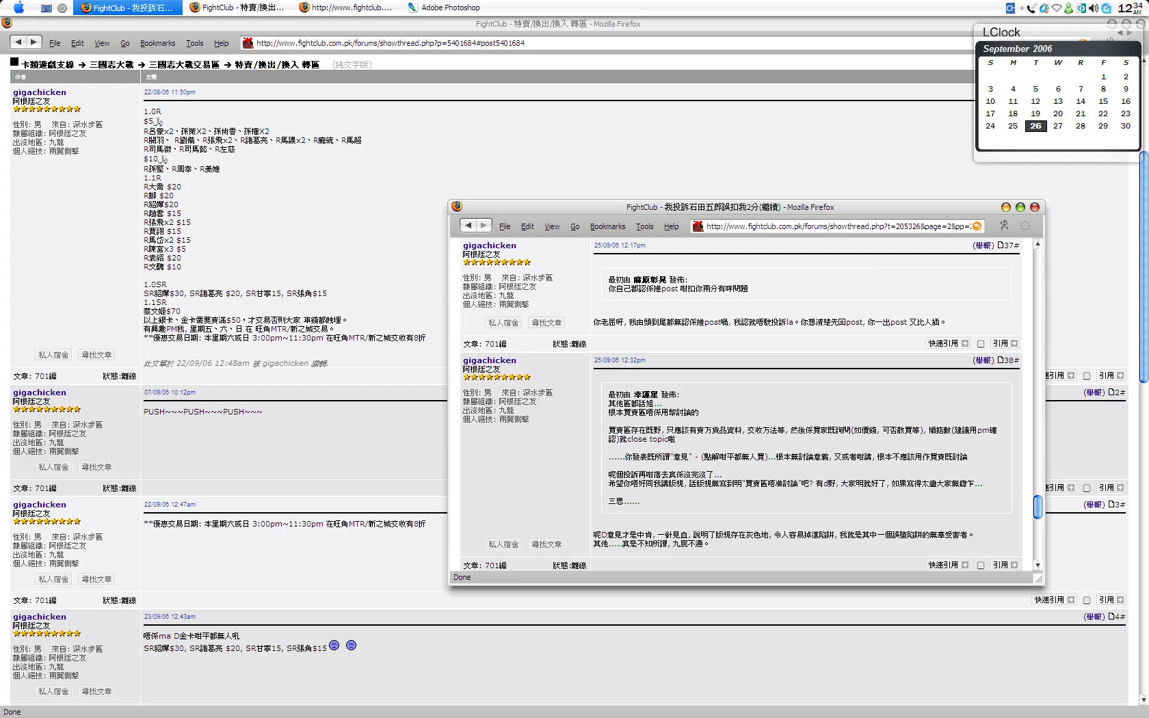This screenshot has width=1149, height=718.
Task: Open the CH input language indicator
Action: click(x=1010, y=8)
